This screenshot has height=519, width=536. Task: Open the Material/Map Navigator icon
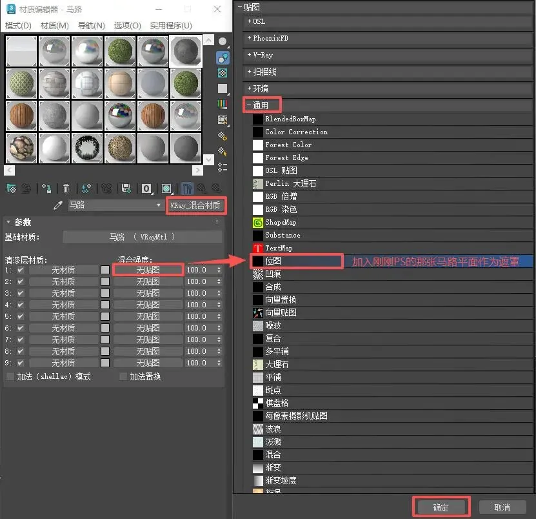[223, 167]
